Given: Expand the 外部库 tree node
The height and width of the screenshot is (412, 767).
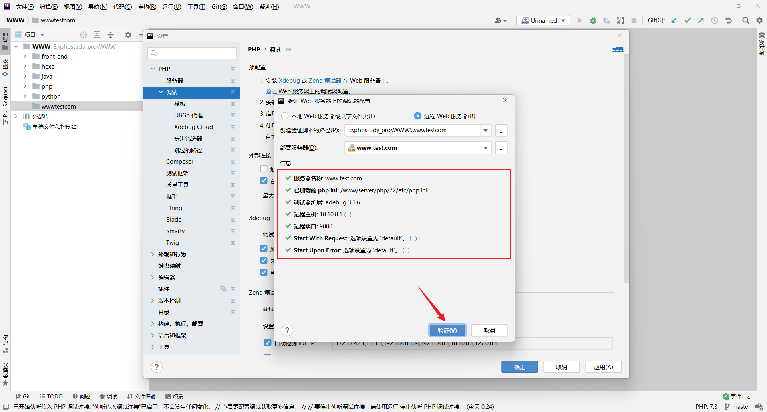Looking at the screenshot, I should tap(16, 116).
